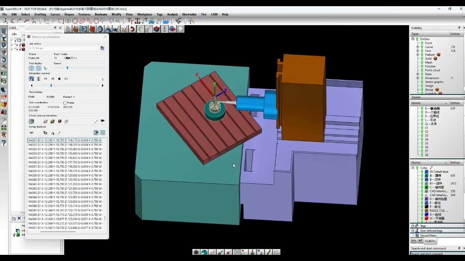This screenshot has height=261, width=465.
Task: Open the Electrodes menu
Action: coord(189,14)
